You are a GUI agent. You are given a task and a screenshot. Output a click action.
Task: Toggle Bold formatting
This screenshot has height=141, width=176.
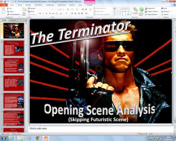40,14
